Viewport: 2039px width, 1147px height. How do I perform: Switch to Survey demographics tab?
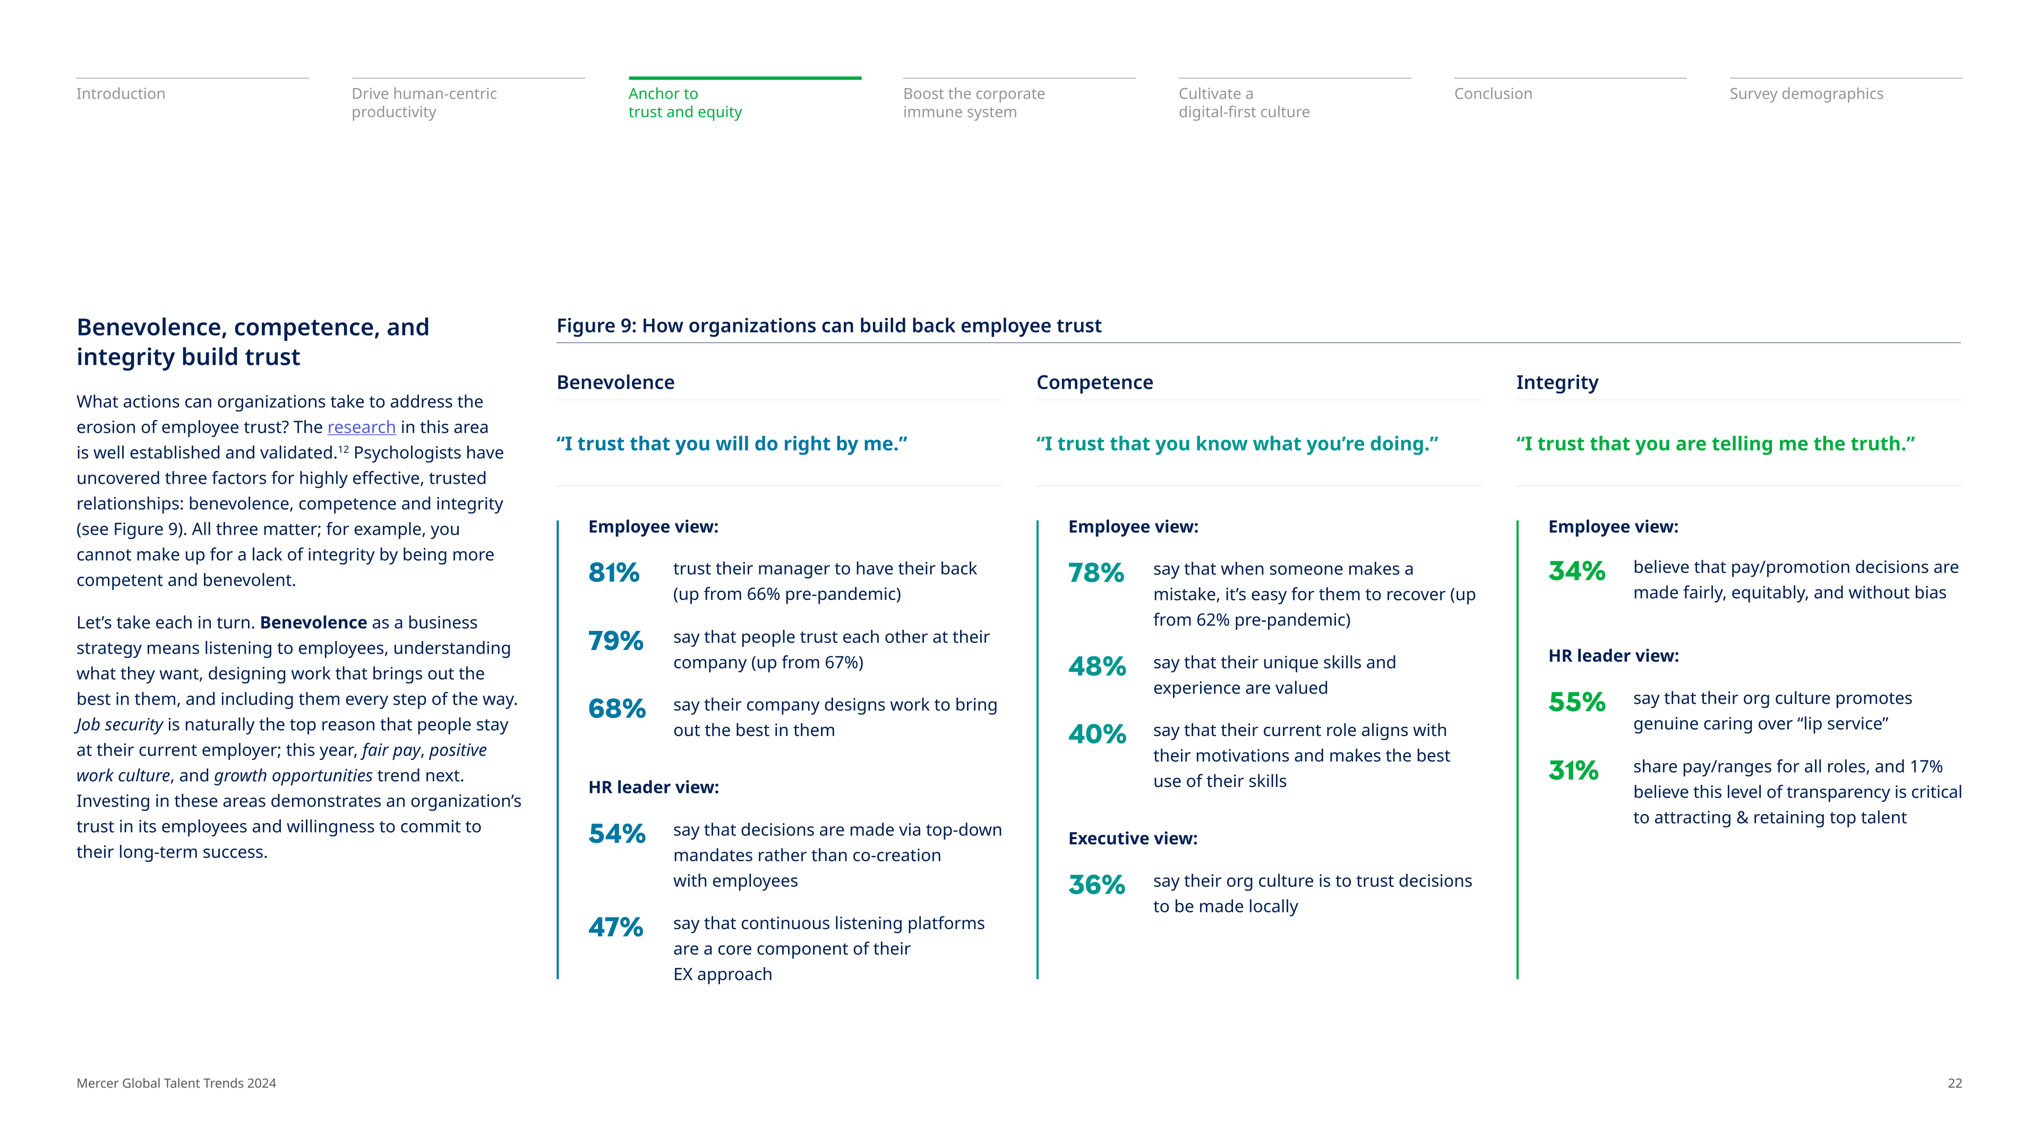(1805, 93)
